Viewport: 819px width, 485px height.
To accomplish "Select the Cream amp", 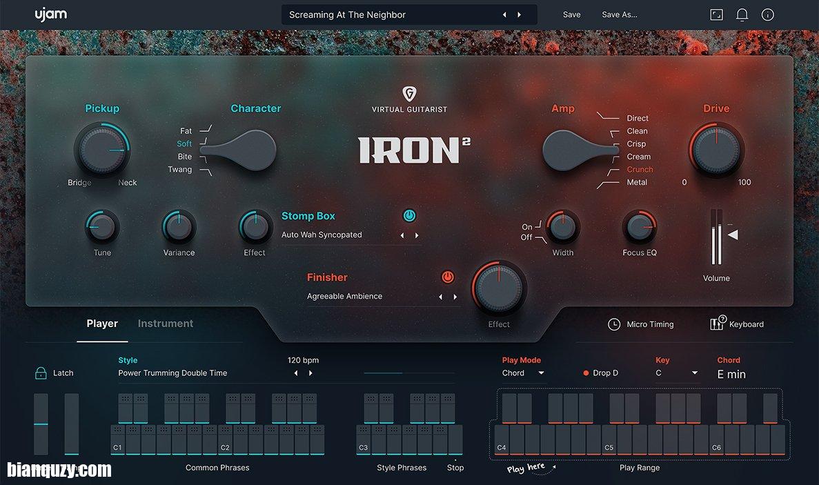I will click(x=639, y=157).
